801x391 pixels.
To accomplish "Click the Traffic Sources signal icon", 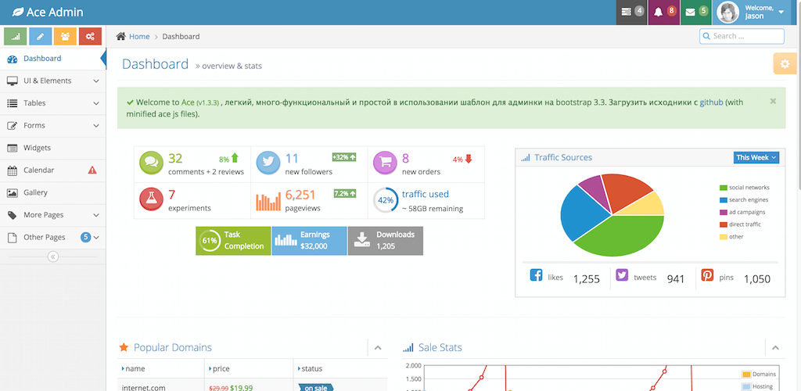I will click(525, 158).
